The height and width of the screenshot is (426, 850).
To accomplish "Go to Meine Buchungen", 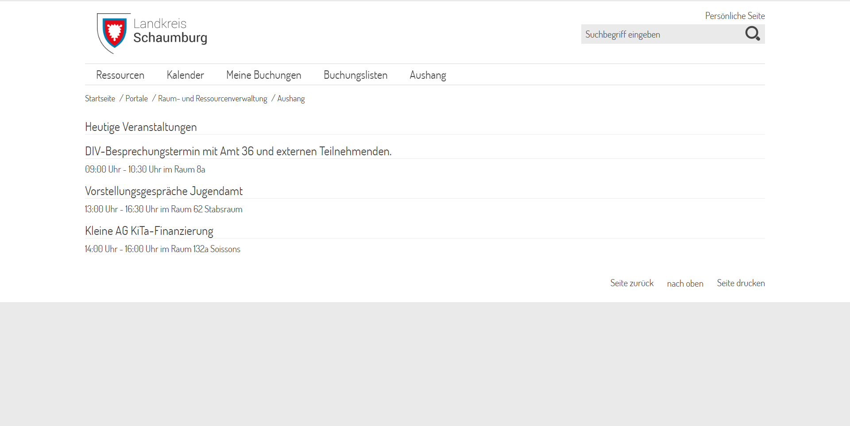I will coord(263,75).
